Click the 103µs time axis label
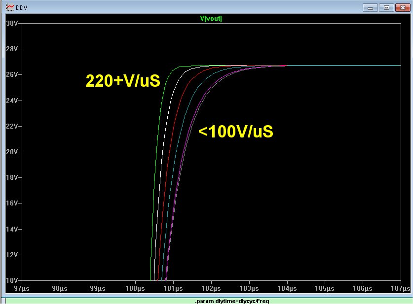The image size is (413, 304). [x=249, y=289]
